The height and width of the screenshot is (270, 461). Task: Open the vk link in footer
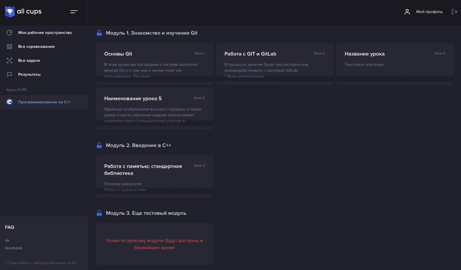coord(7,241)
